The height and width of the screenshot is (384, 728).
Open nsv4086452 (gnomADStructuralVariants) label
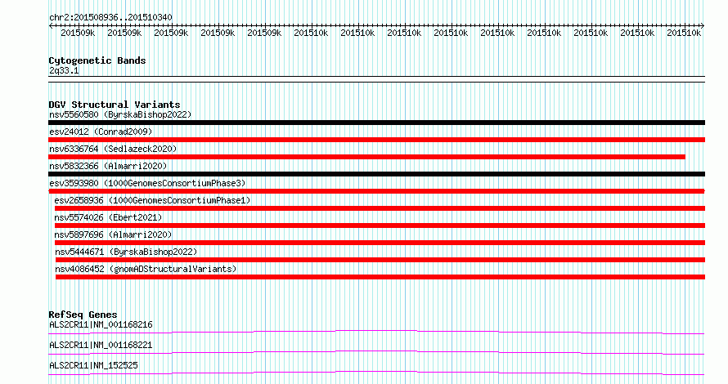146,269
